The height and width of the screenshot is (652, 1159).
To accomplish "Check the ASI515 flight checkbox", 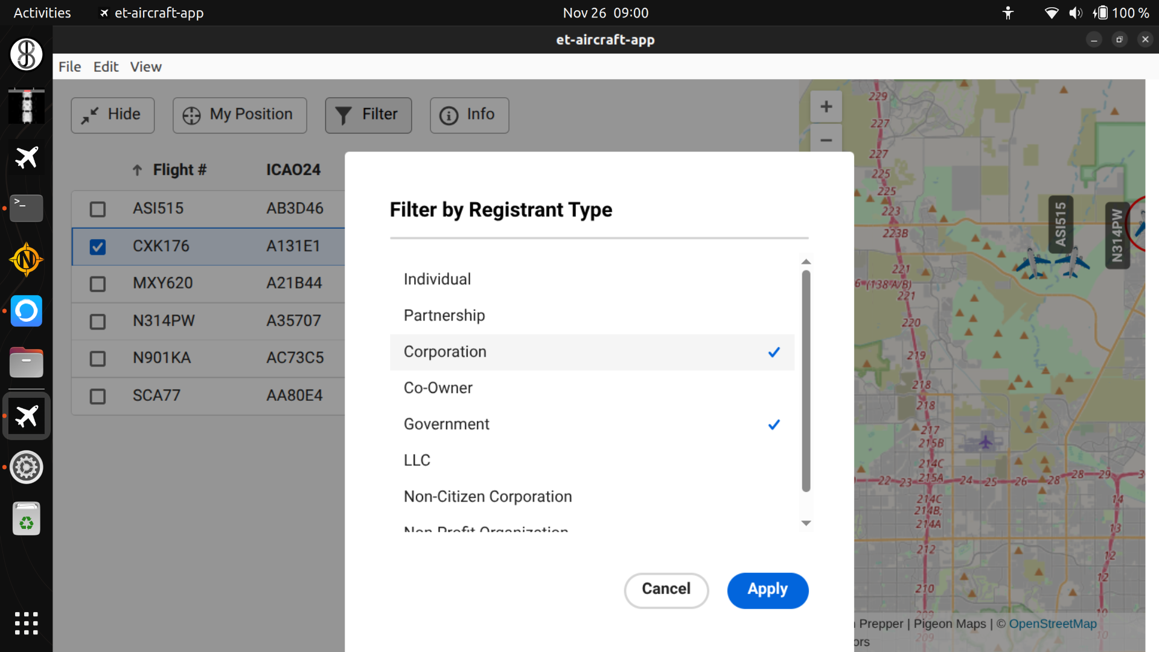I will 97,209.
